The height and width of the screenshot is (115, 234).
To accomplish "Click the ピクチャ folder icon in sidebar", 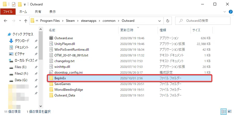I will [11, 54].
